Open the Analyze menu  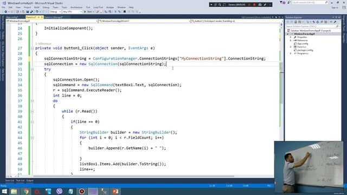(110, 7)
